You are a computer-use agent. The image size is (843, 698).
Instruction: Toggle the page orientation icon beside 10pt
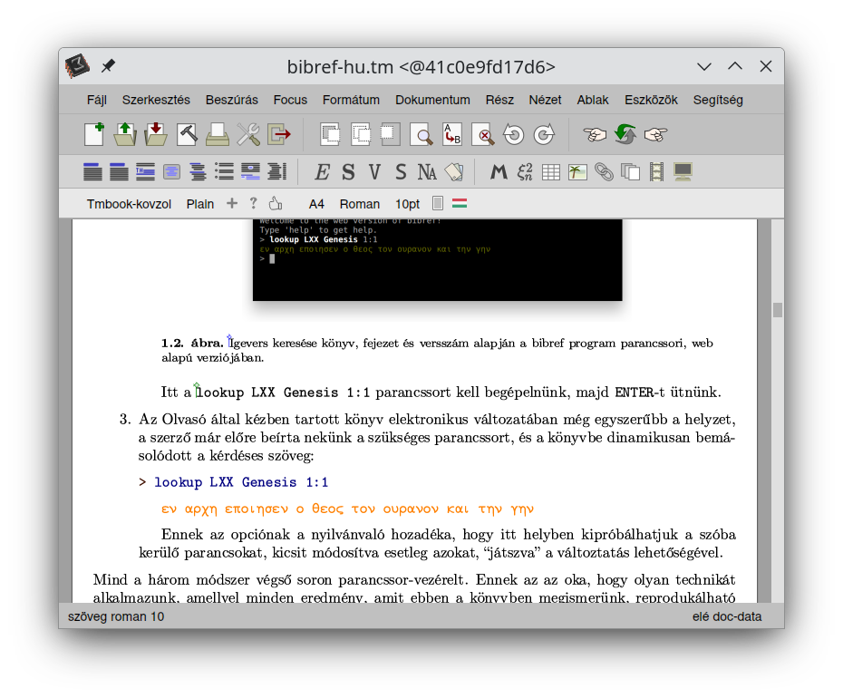point(438,203)
